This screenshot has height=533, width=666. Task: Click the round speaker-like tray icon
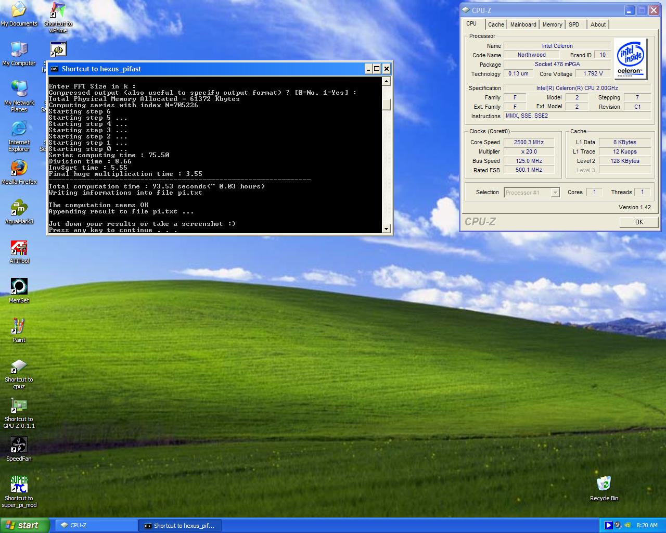point(618,525)
